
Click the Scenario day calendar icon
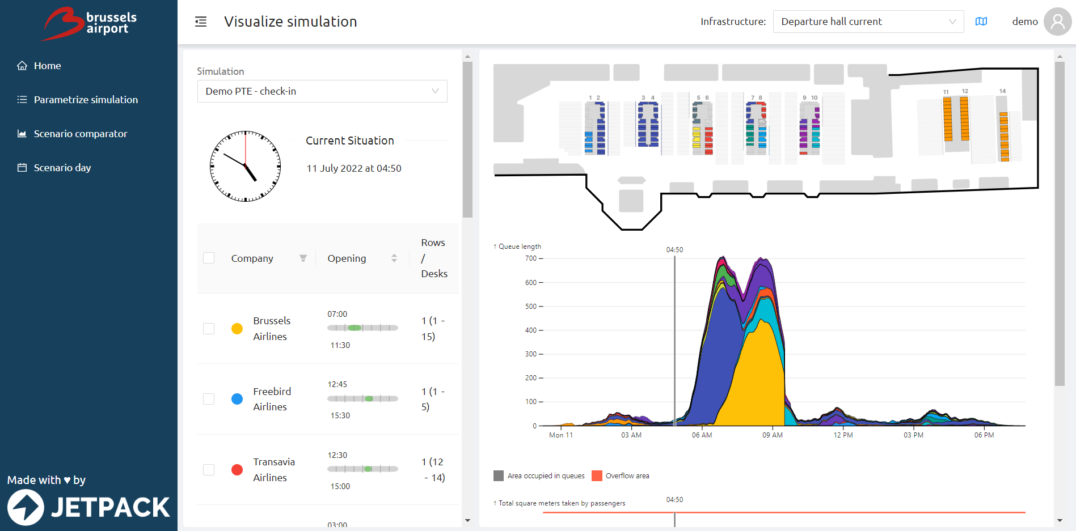tap(22, 168)
